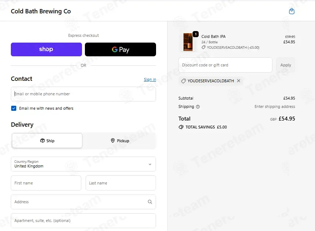The image size is (315, 231).
Task: Click the Sign in link
Action: coord(150,79)
